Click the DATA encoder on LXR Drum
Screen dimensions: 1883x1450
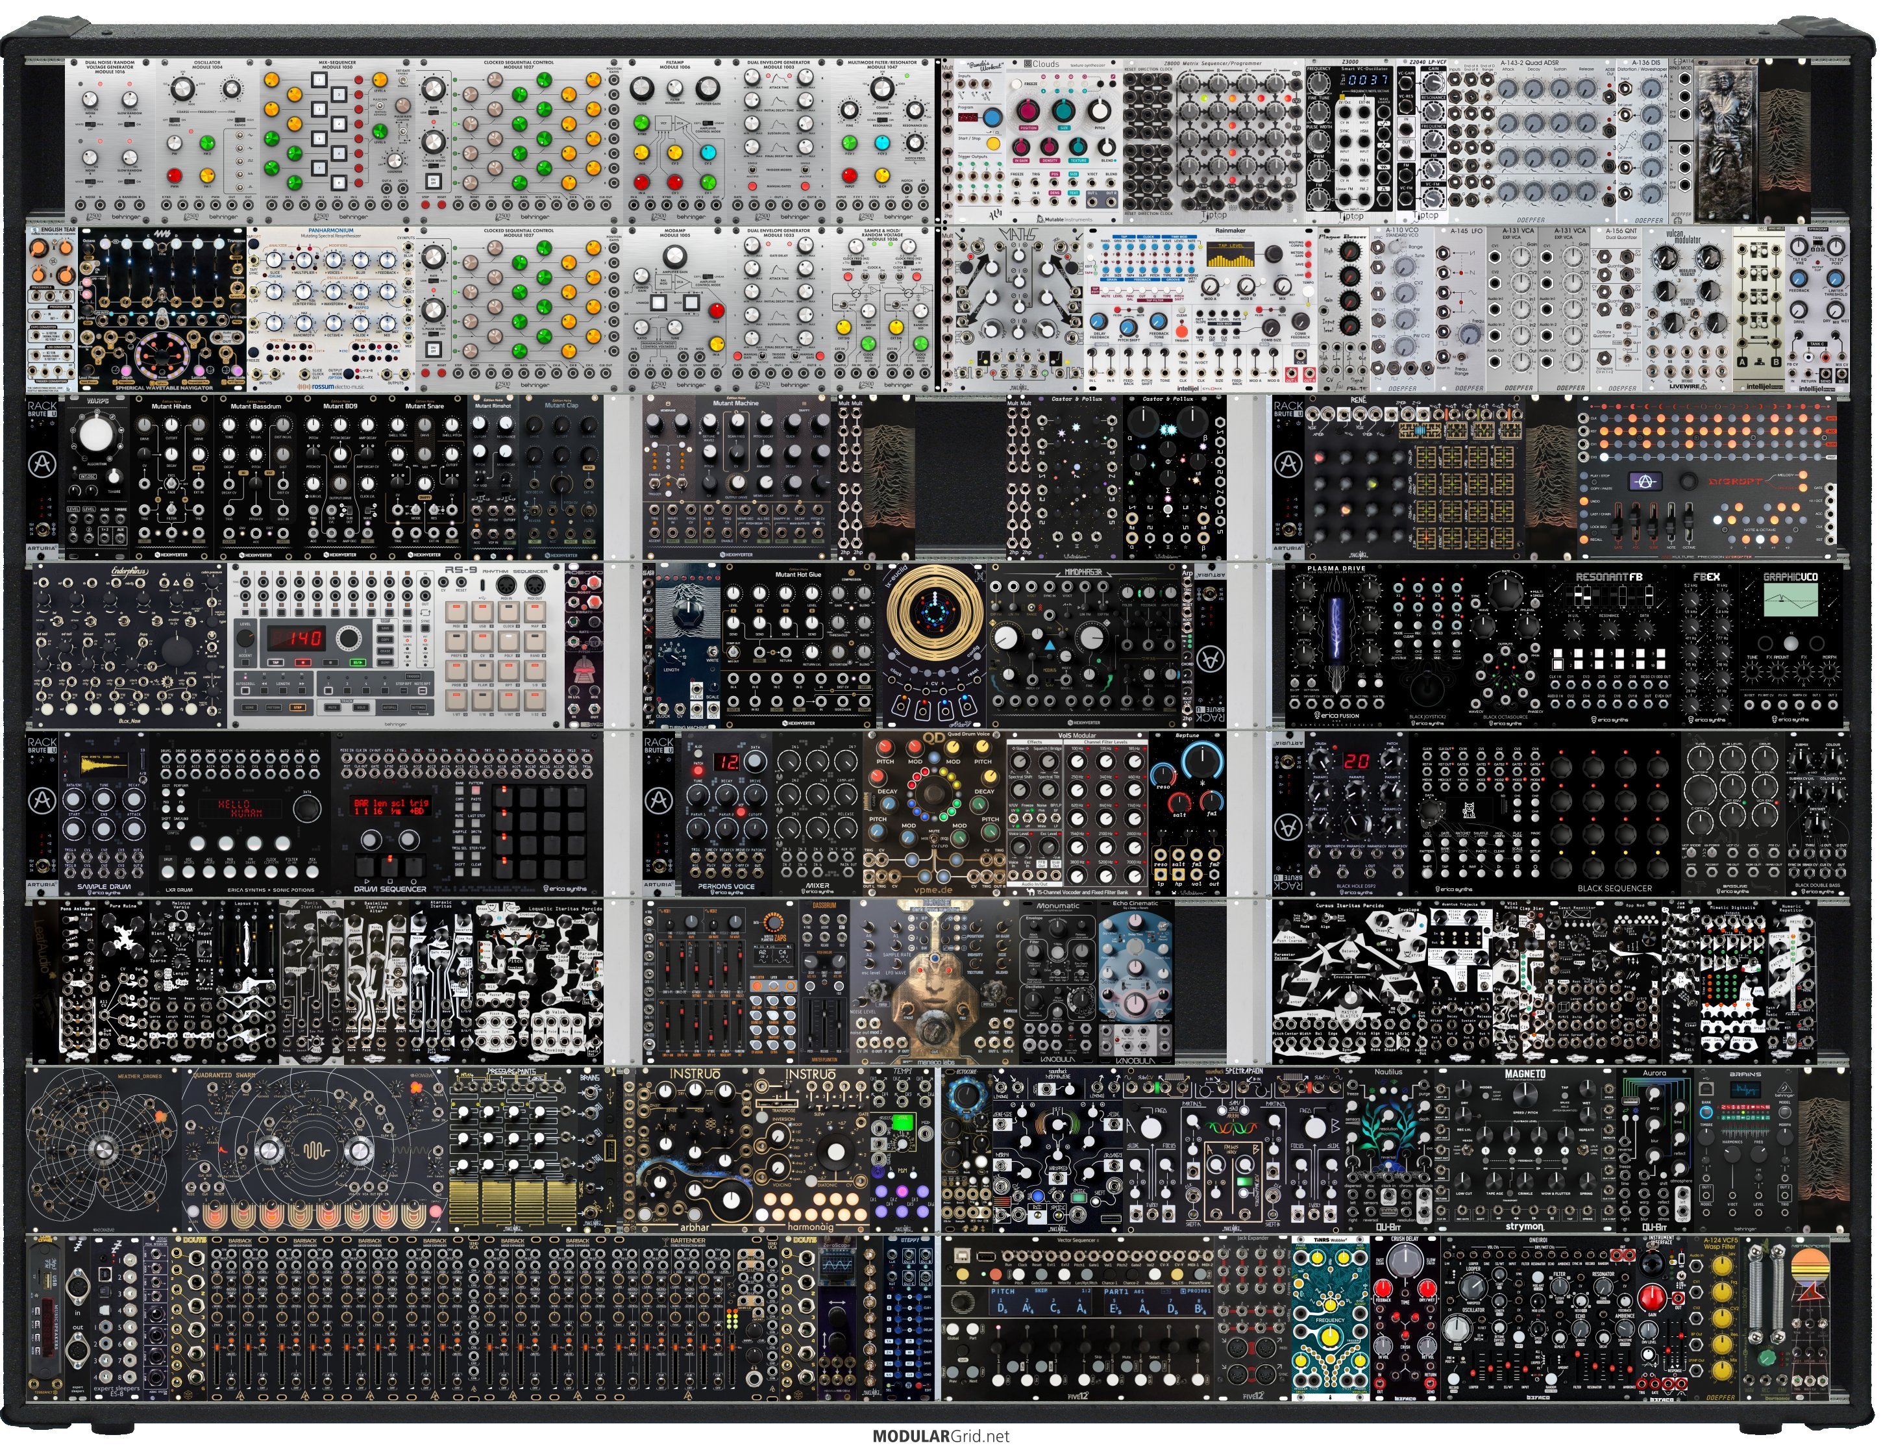(307, 808)
